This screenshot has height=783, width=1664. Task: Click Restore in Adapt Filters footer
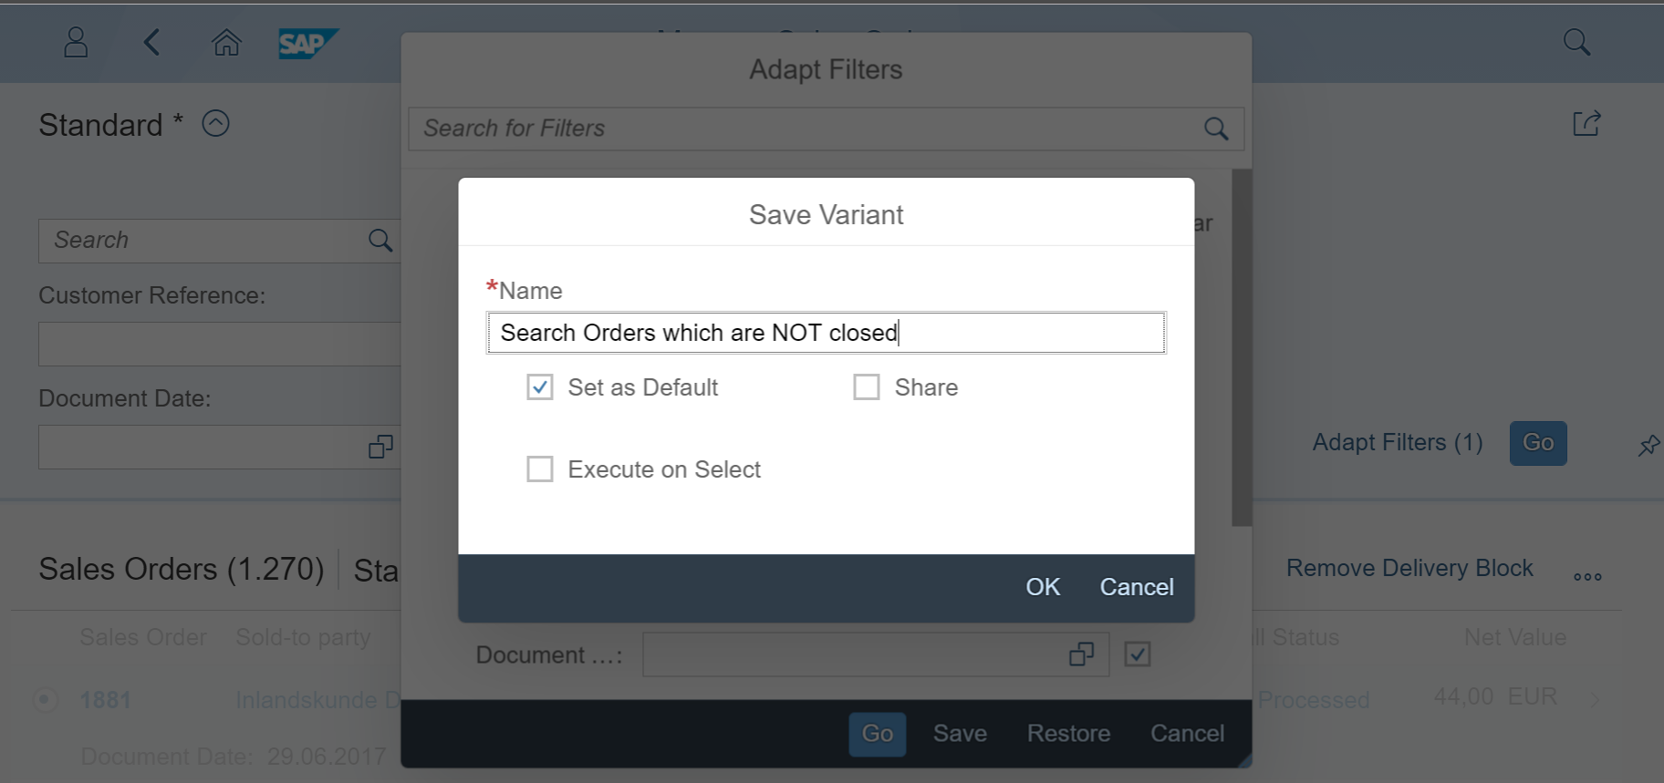coord(1068,734)
